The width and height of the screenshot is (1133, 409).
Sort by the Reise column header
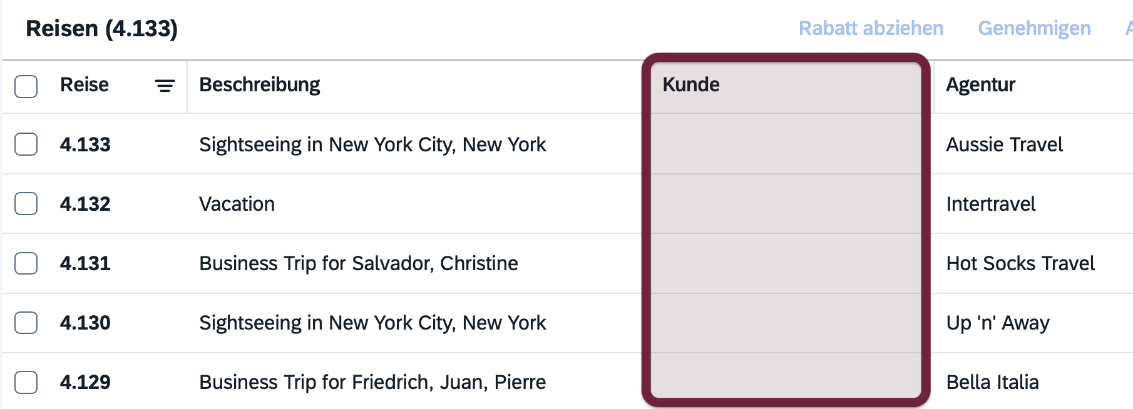(85, 84)
